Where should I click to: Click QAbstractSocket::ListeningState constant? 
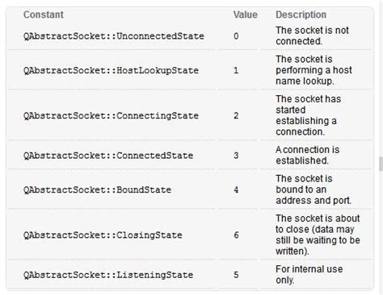coord(108,275)
